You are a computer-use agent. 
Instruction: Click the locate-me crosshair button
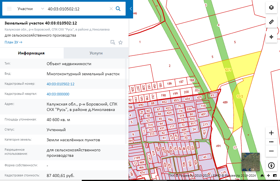click(x=271, y=37)
